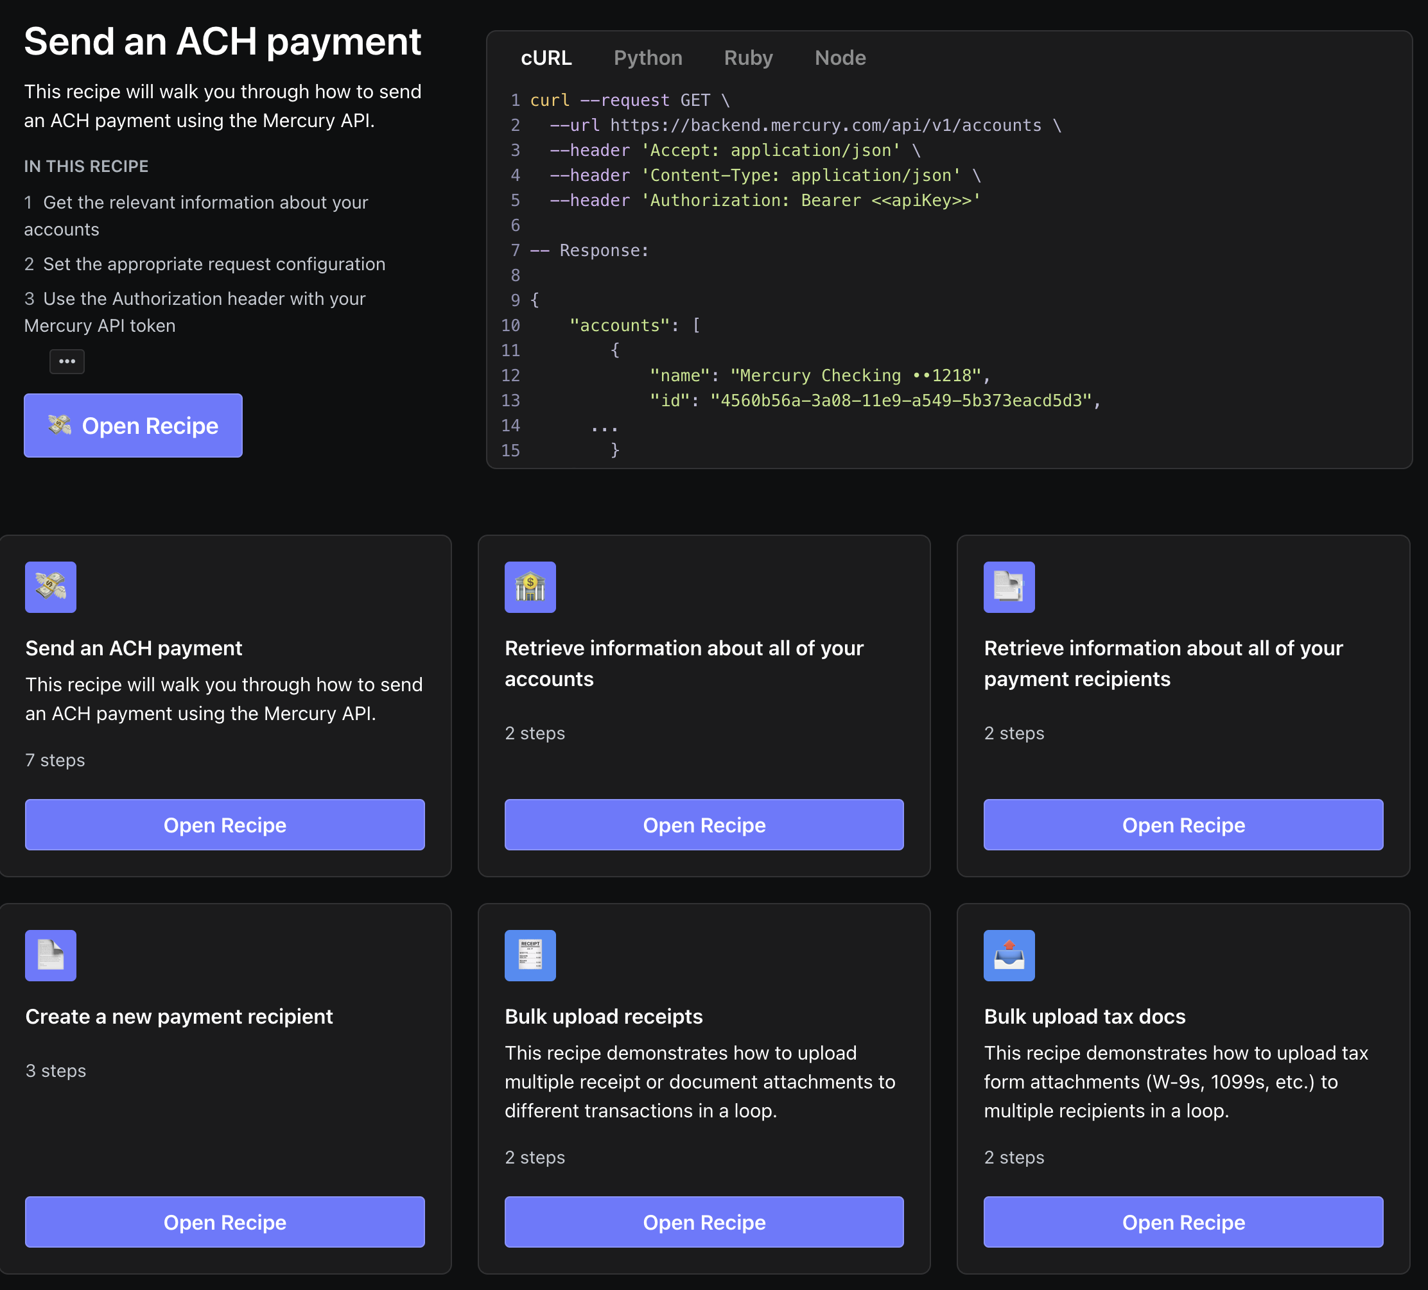Select the cURL code tab
The width and height of the screenshot is (1428, 1290).
546,58
